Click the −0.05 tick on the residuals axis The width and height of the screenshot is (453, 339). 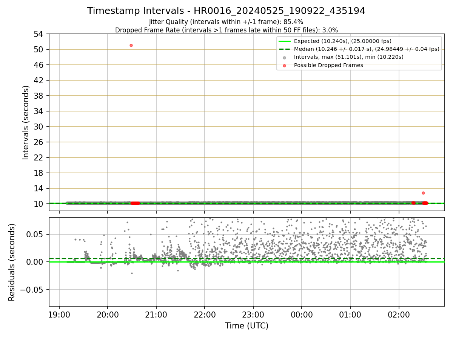[x=32, y=290]
